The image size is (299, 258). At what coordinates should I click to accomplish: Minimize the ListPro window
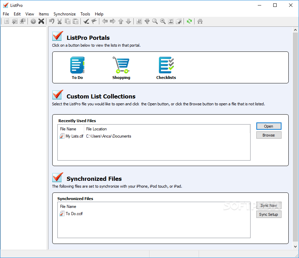(x=259, y=5)
